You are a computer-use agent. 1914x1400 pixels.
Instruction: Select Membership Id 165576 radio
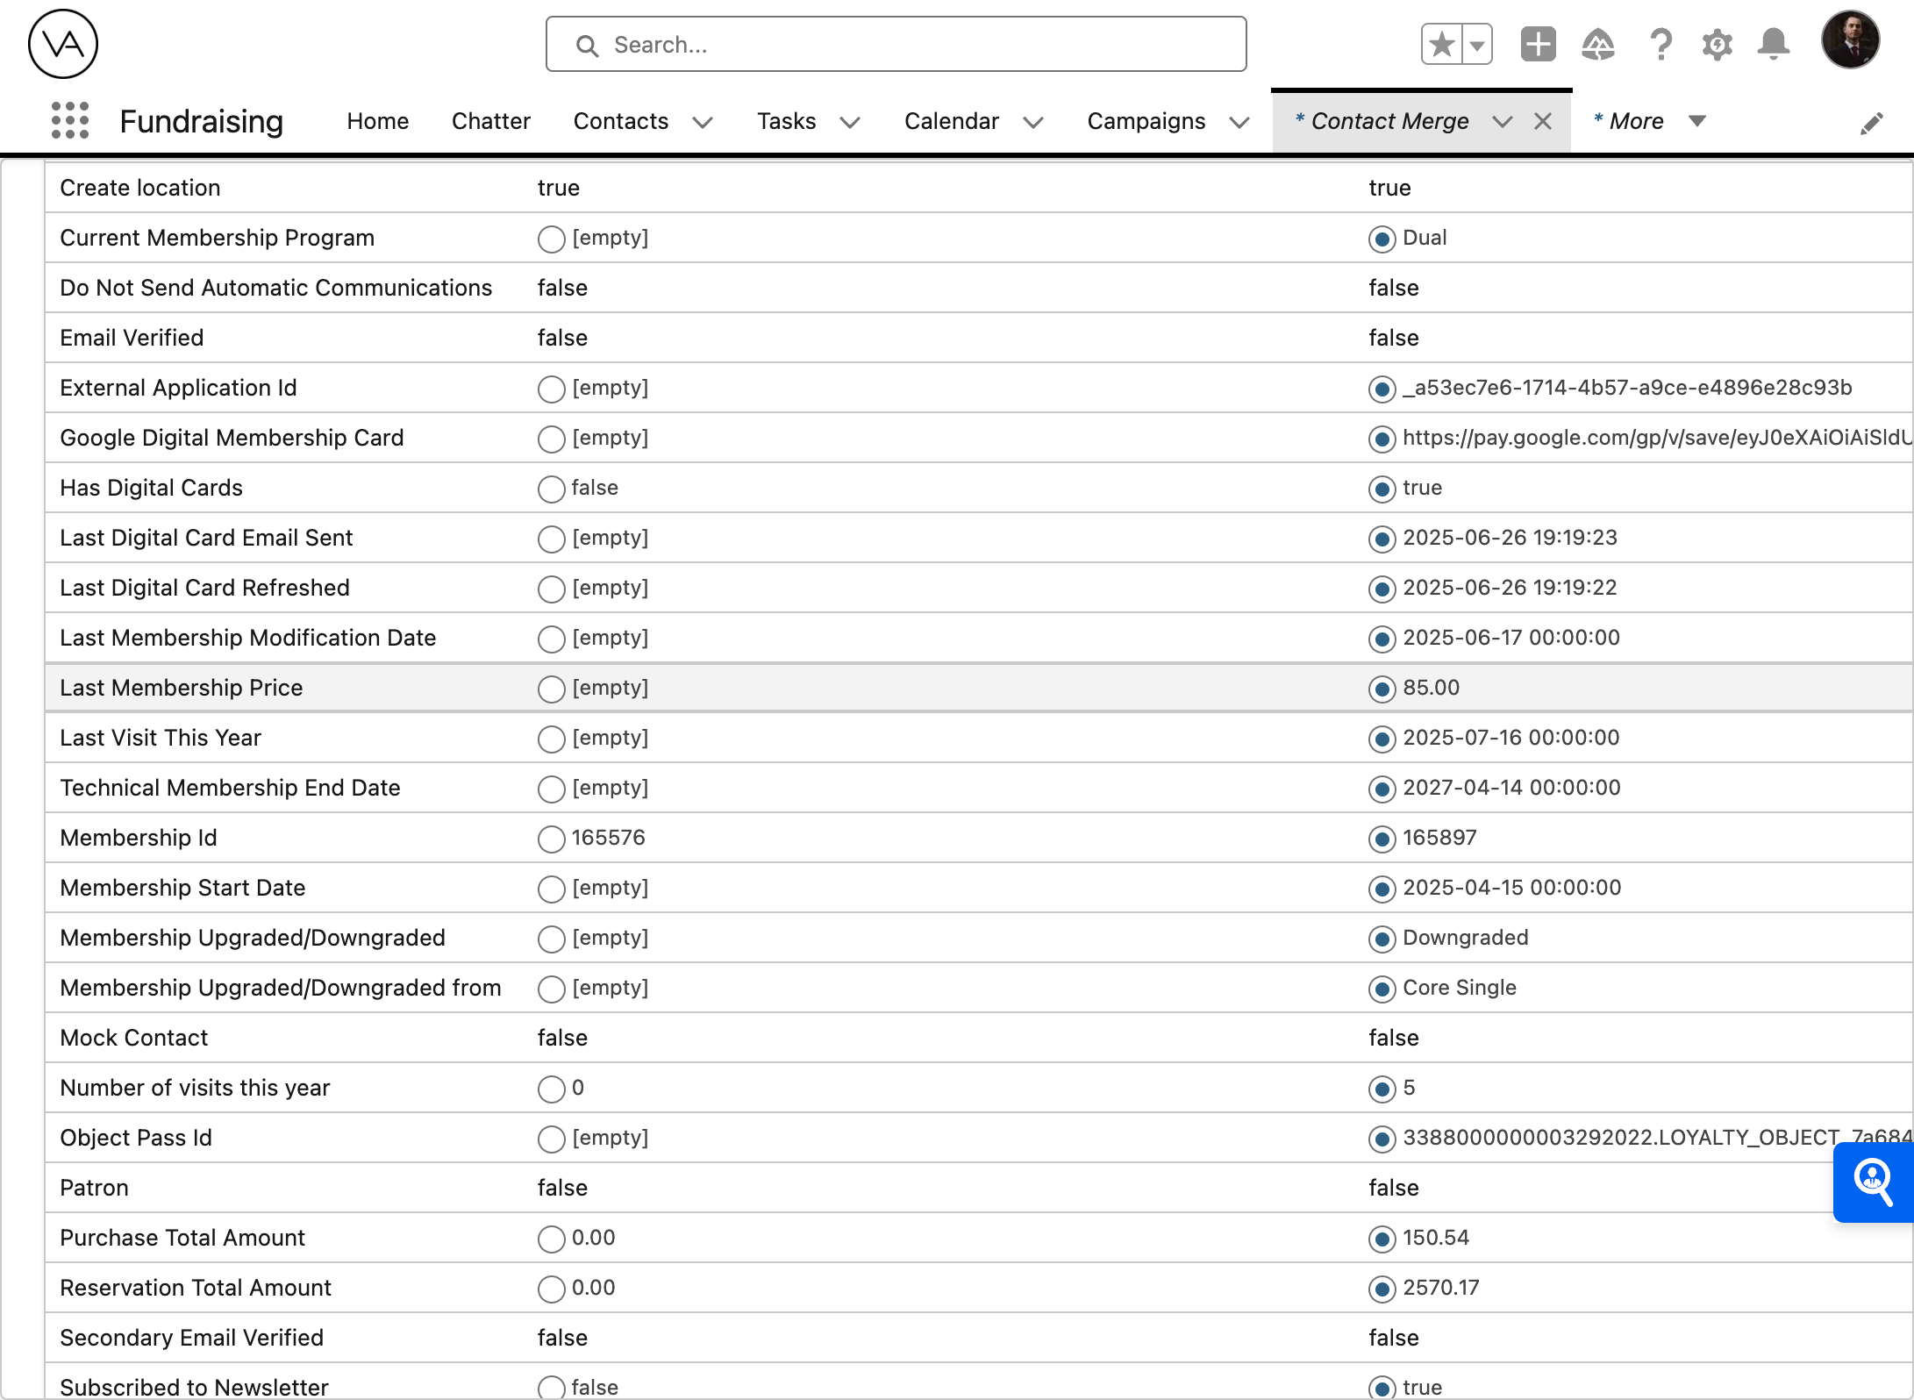(x=551, y=839)
